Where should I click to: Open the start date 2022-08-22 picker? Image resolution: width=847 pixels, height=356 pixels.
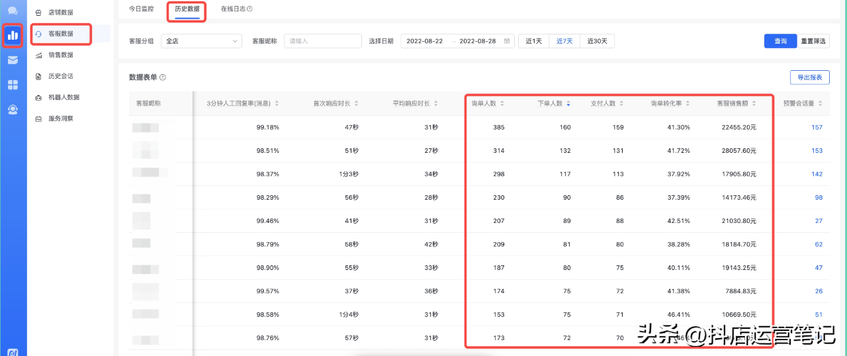tap(424, 41)
